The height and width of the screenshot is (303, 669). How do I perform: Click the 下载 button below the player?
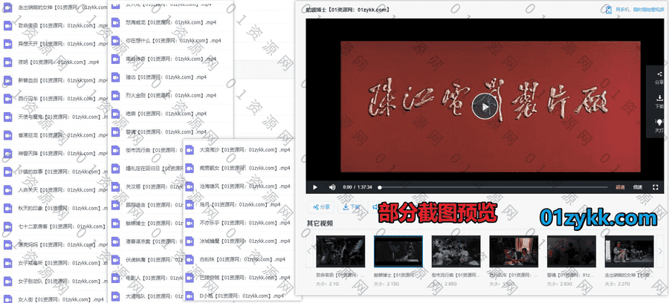point(351,207)
